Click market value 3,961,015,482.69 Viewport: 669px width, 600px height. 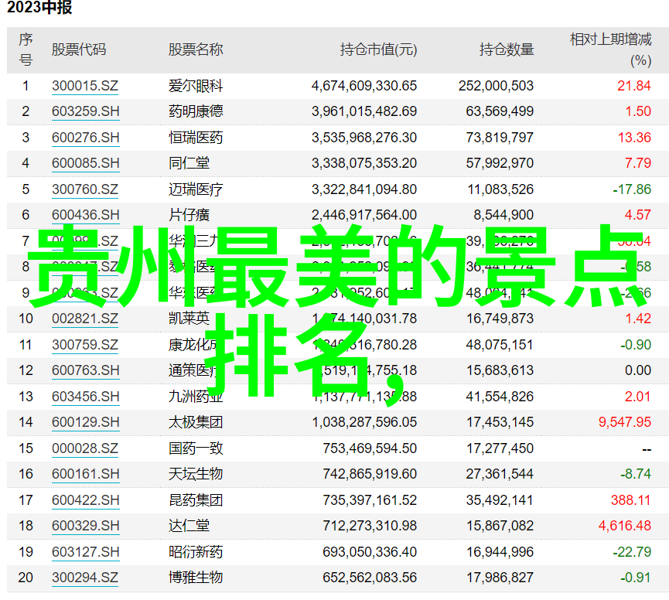[364, 112]
